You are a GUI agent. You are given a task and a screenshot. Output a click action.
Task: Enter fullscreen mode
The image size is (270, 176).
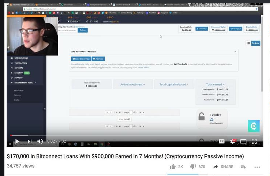coord(254,141)
